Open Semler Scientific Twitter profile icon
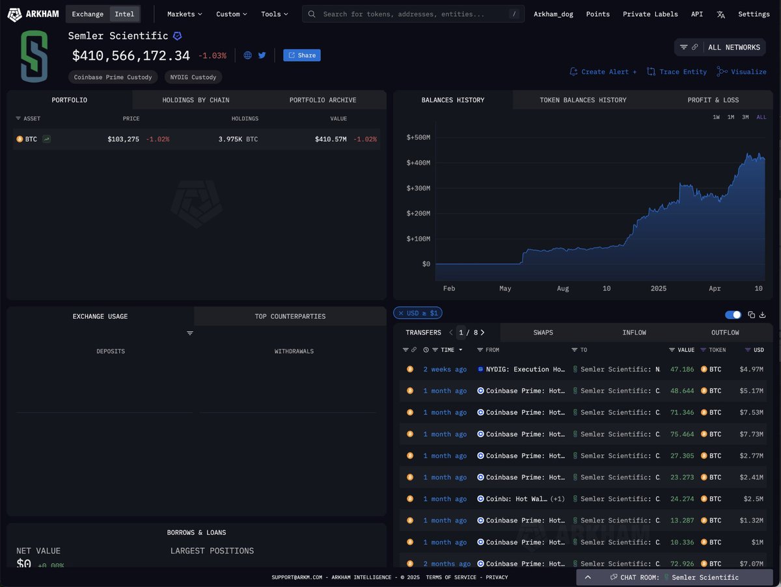 coord(262,55)
